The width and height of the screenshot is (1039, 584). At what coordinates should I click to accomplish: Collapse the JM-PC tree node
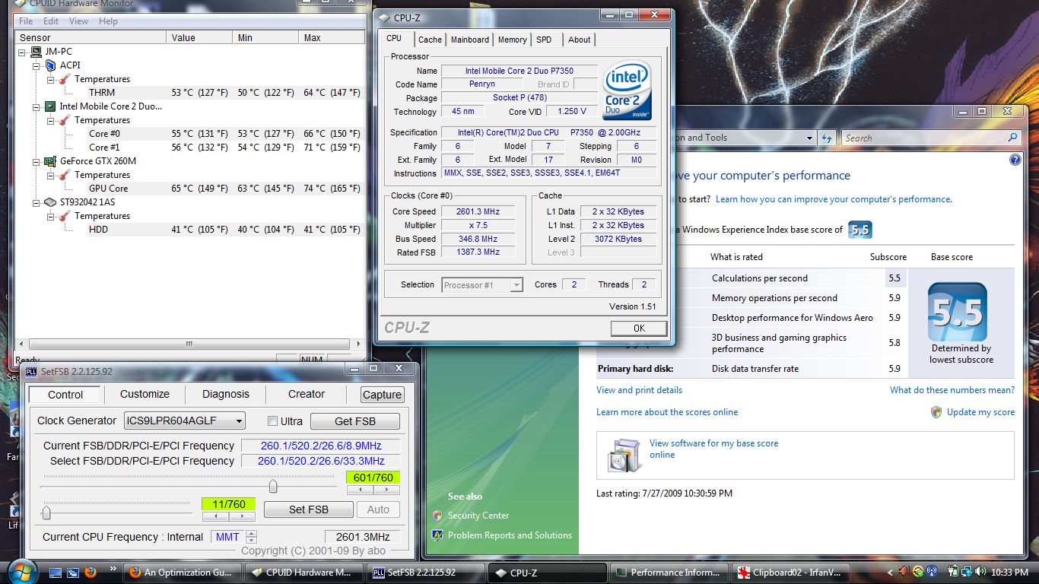pyautogui.click(x=23, y=52)
